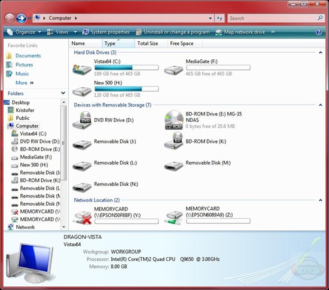Open the Music favorite link

point(22,74)
